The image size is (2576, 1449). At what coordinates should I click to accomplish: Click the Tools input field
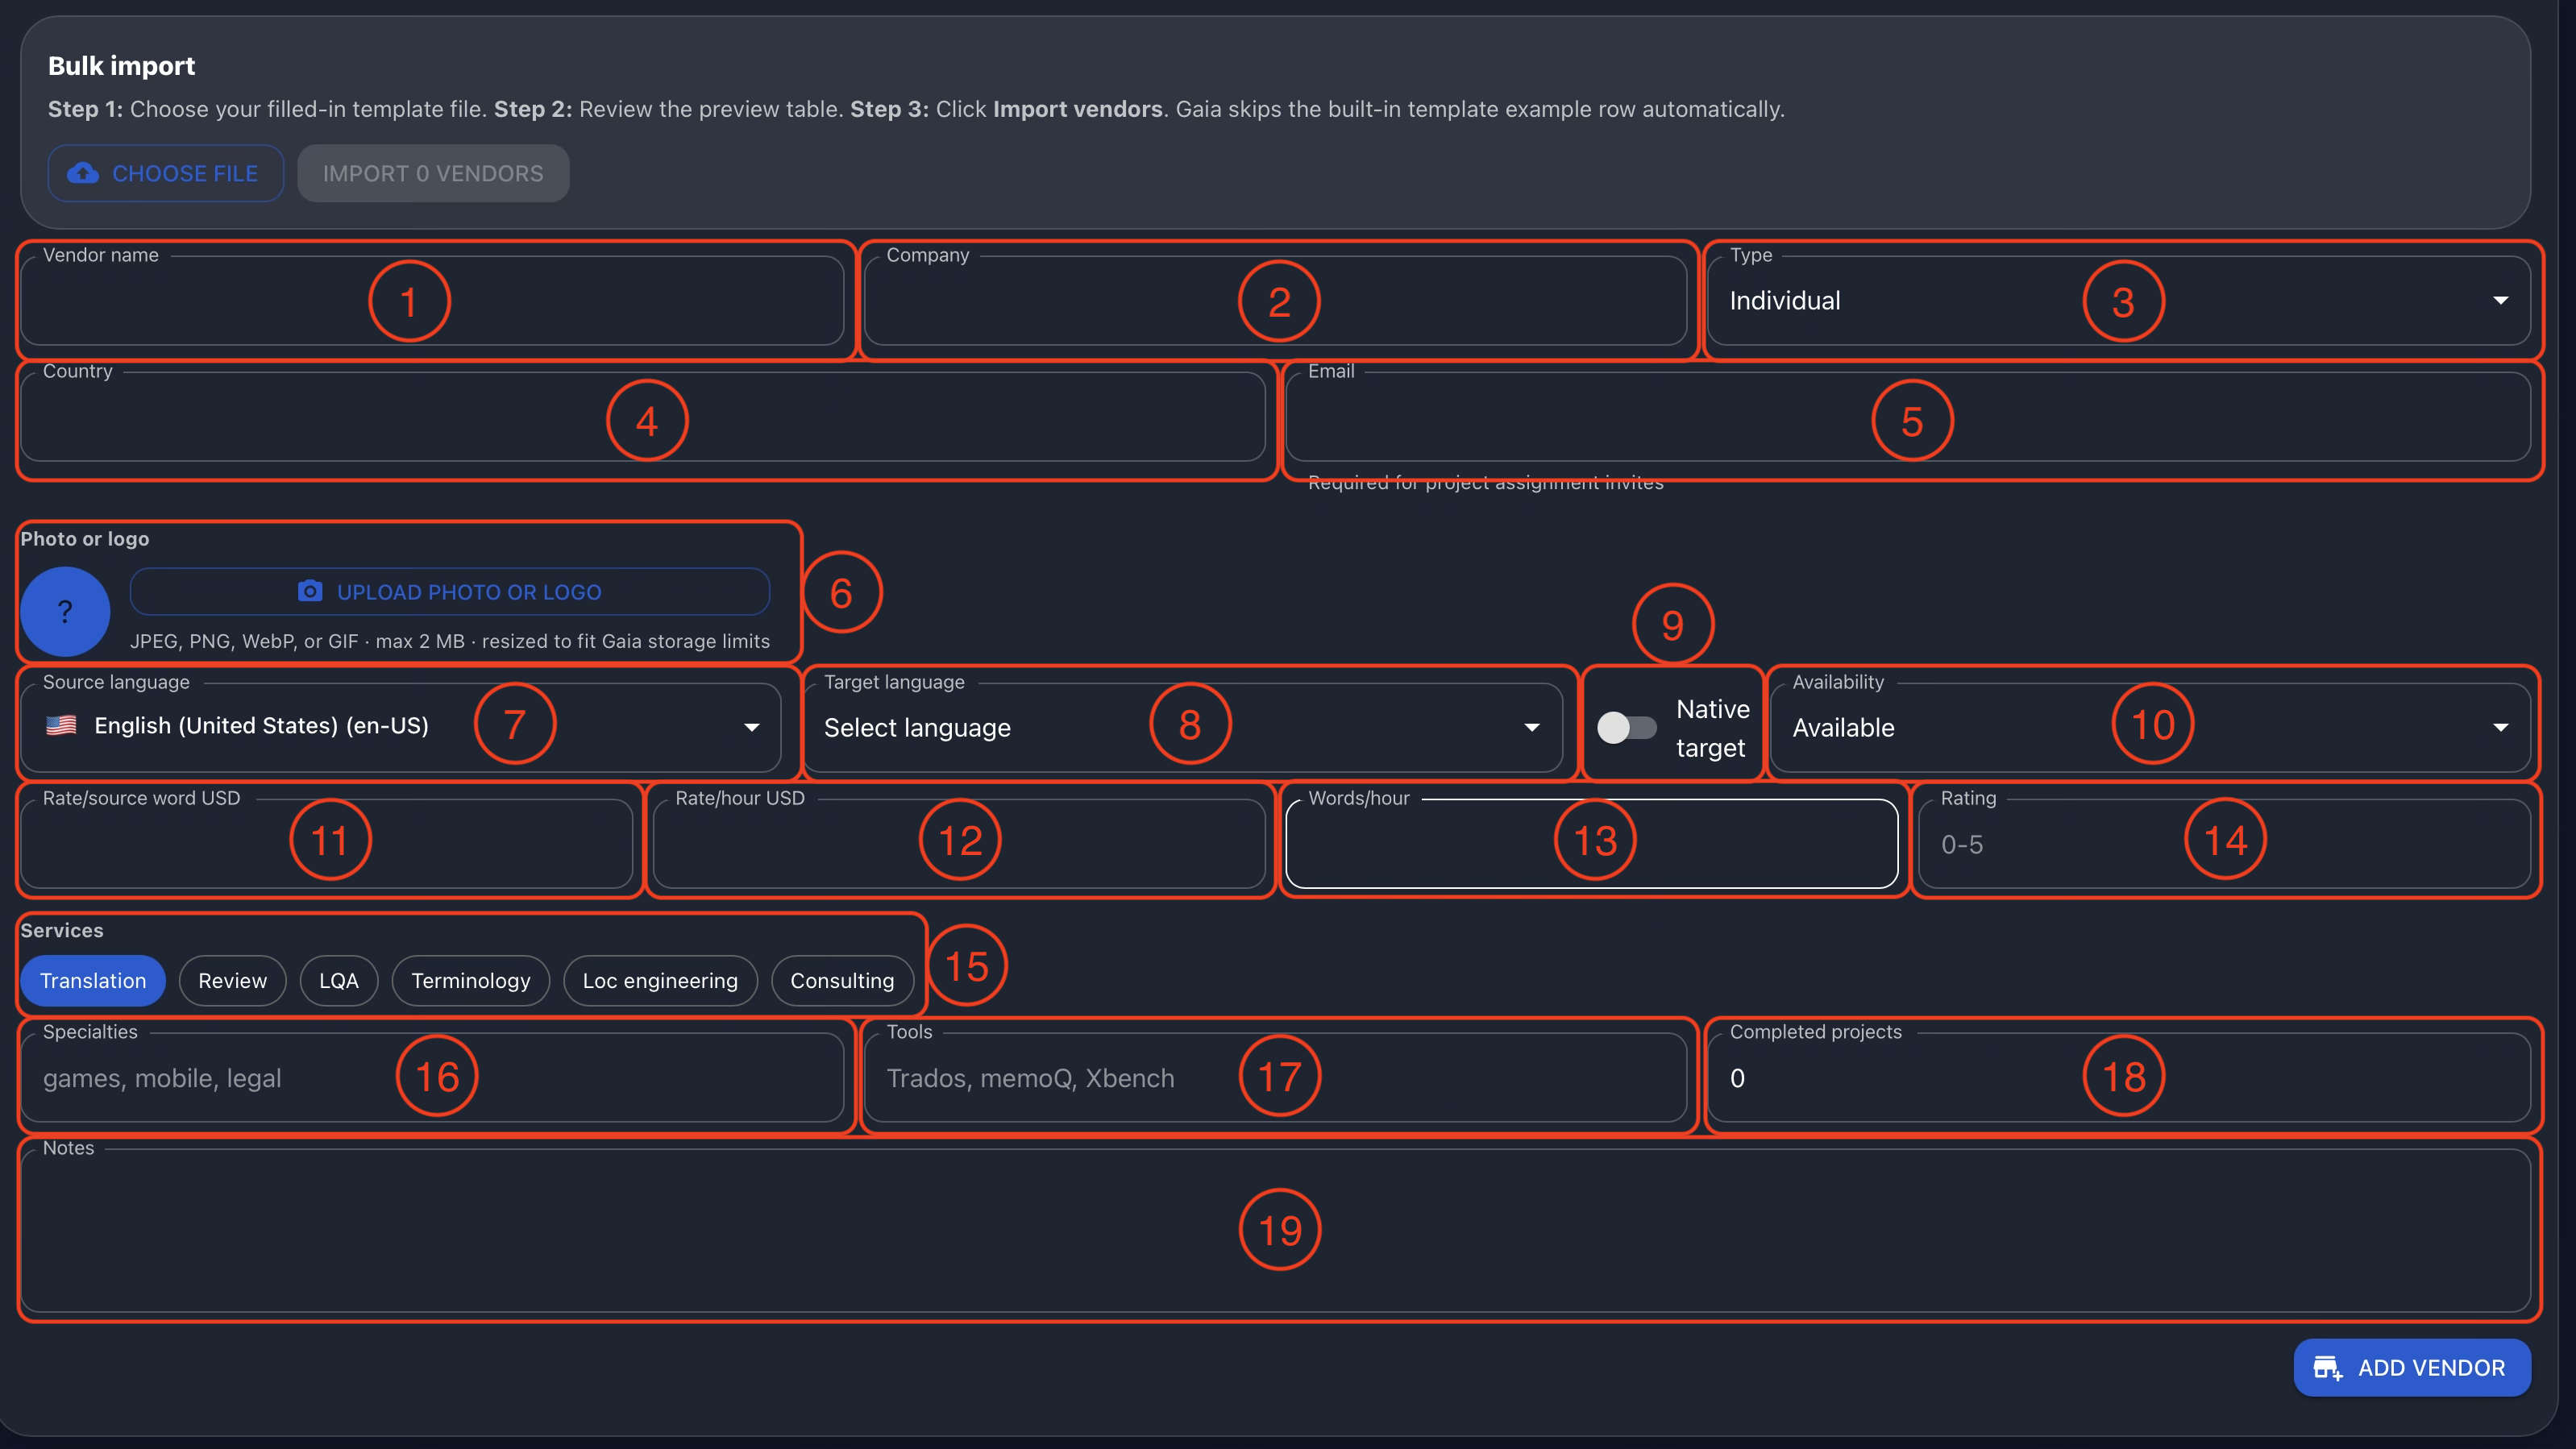point(1275,1077)
